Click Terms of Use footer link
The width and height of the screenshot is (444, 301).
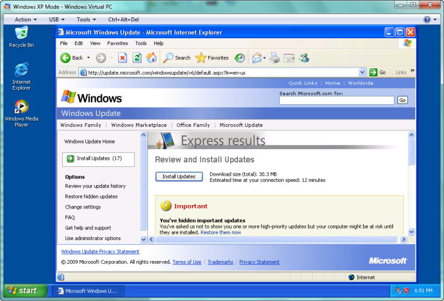187,262
